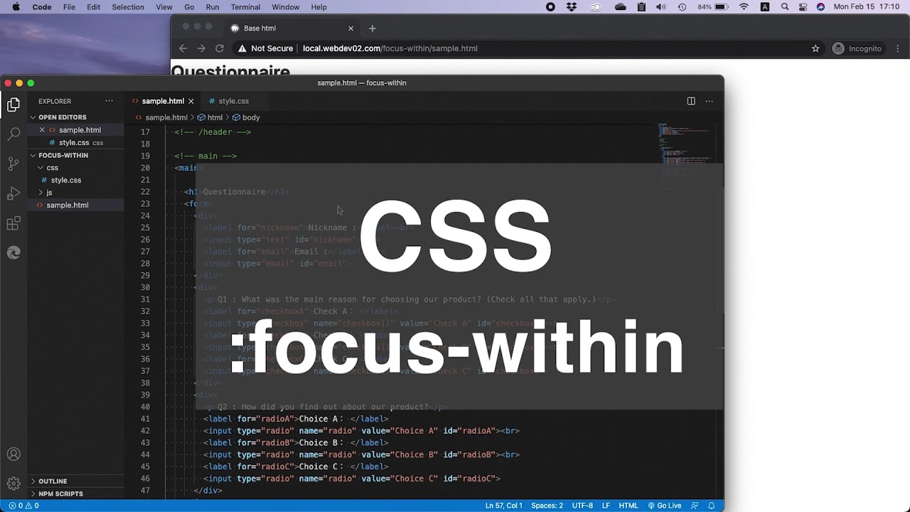Open the Run menu
Screen dimensions: 910x512
(212, 7)
